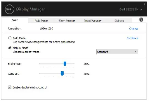Click the 1920x1080 resolution value
Screen dimensions: 149x101
(x=46, y=28)
